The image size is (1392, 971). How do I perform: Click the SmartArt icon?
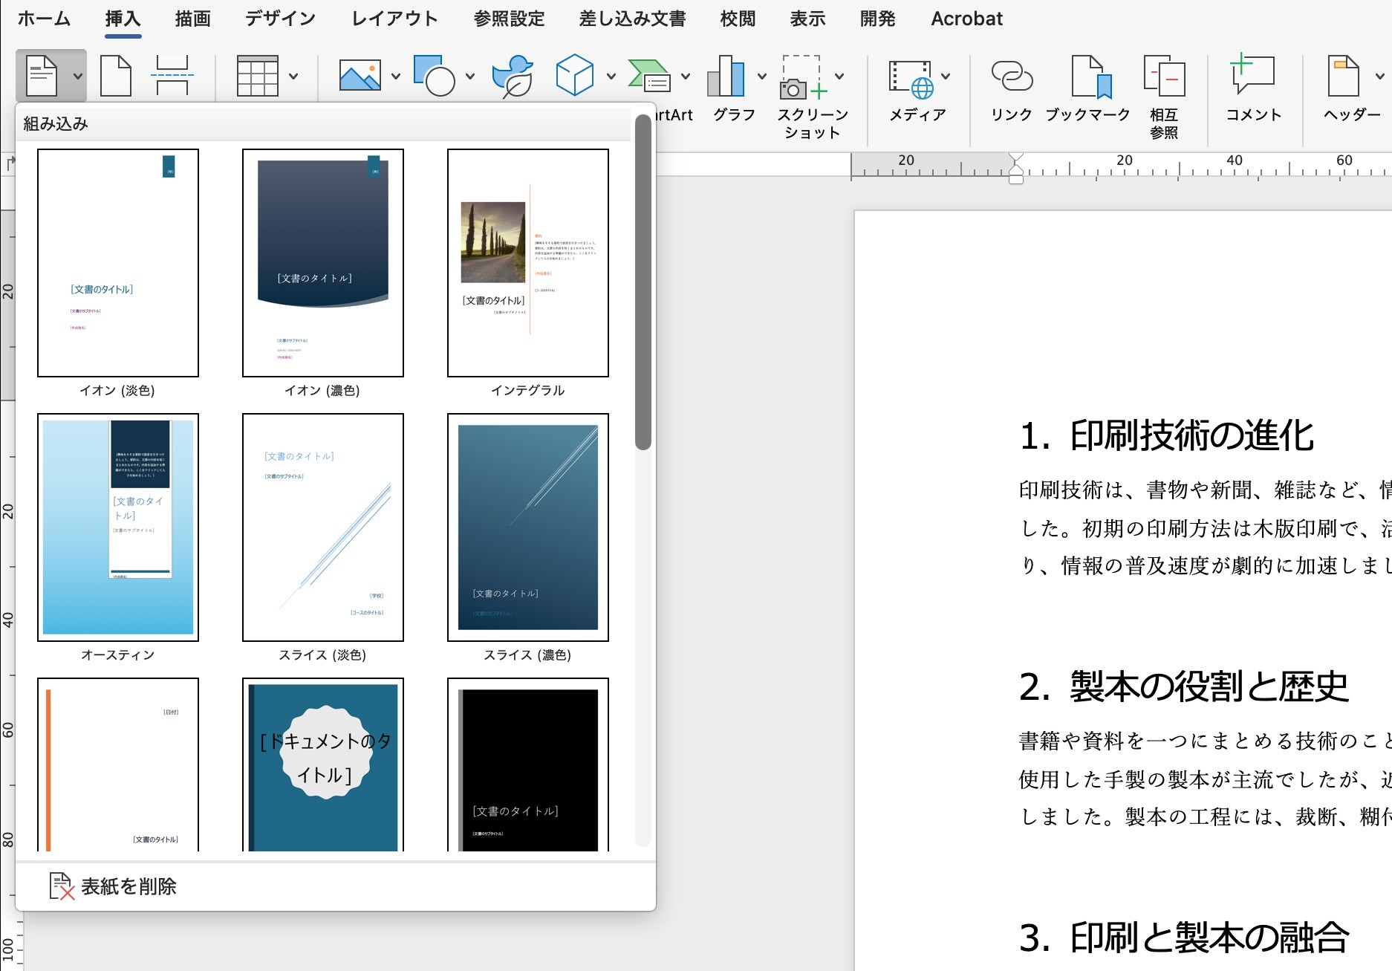(x=649, y=76)
